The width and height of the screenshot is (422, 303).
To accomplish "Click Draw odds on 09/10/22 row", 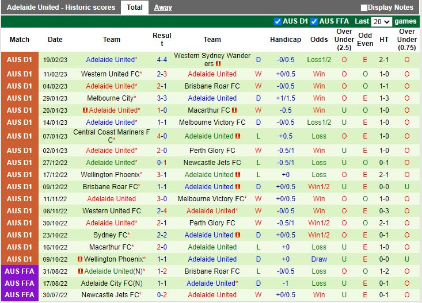I will pos(319,259).
